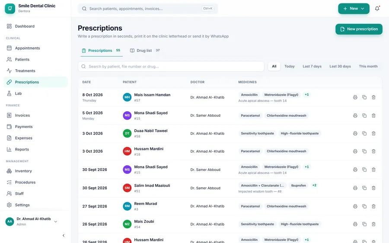Show the +2 medicines for Salim Imad Maalouli
The image size is (389, 243).
coord(314,185)
